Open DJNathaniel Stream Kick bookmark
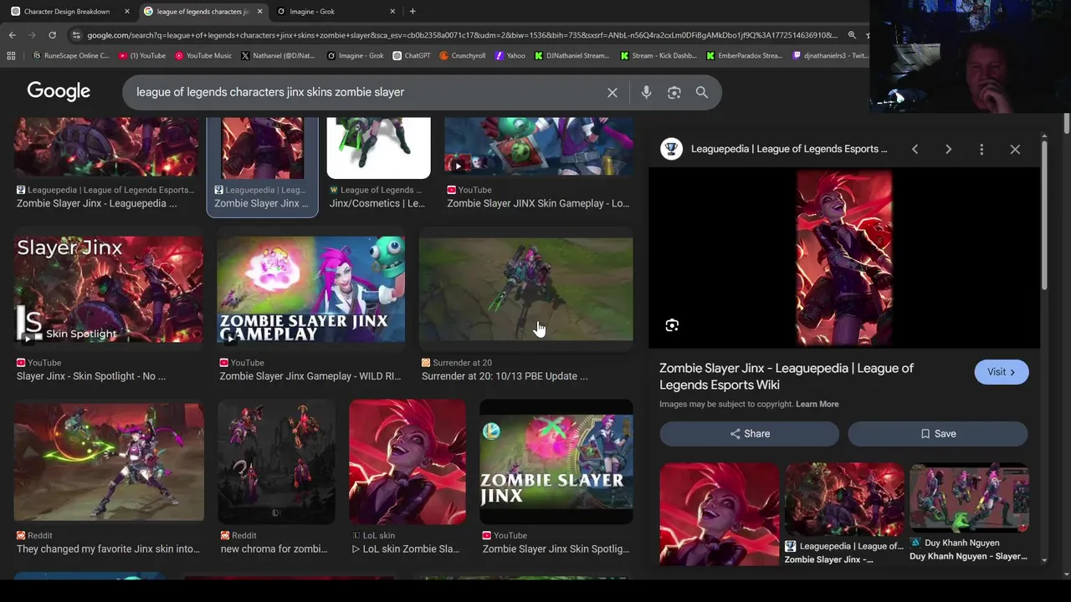Viewport: 1071px width, 602px height. (572, 55)
